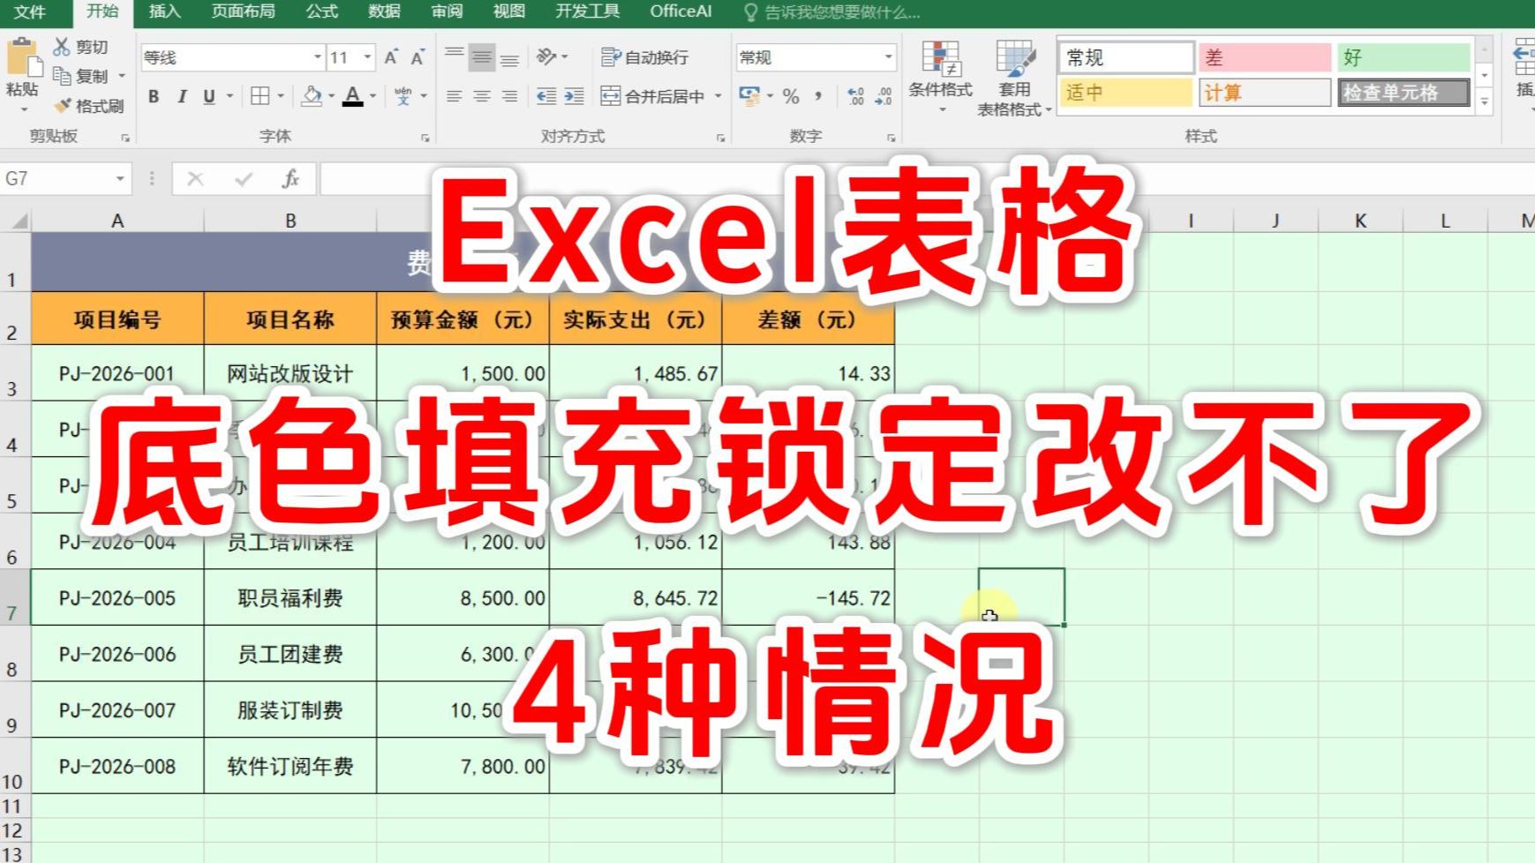Screen dimensions: 1535x863
Task: Open the font name dropdown (等线)
Action: click(x=318, y=57)
